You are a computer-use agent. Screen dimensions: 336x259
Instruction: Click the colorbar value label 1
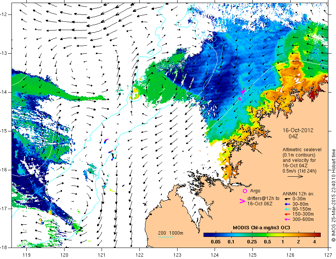[283, 242]
